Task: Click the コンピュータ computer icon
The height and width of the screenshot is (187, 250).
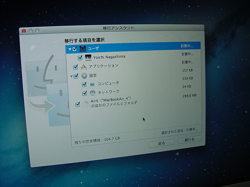Action: tap(92, 84)
